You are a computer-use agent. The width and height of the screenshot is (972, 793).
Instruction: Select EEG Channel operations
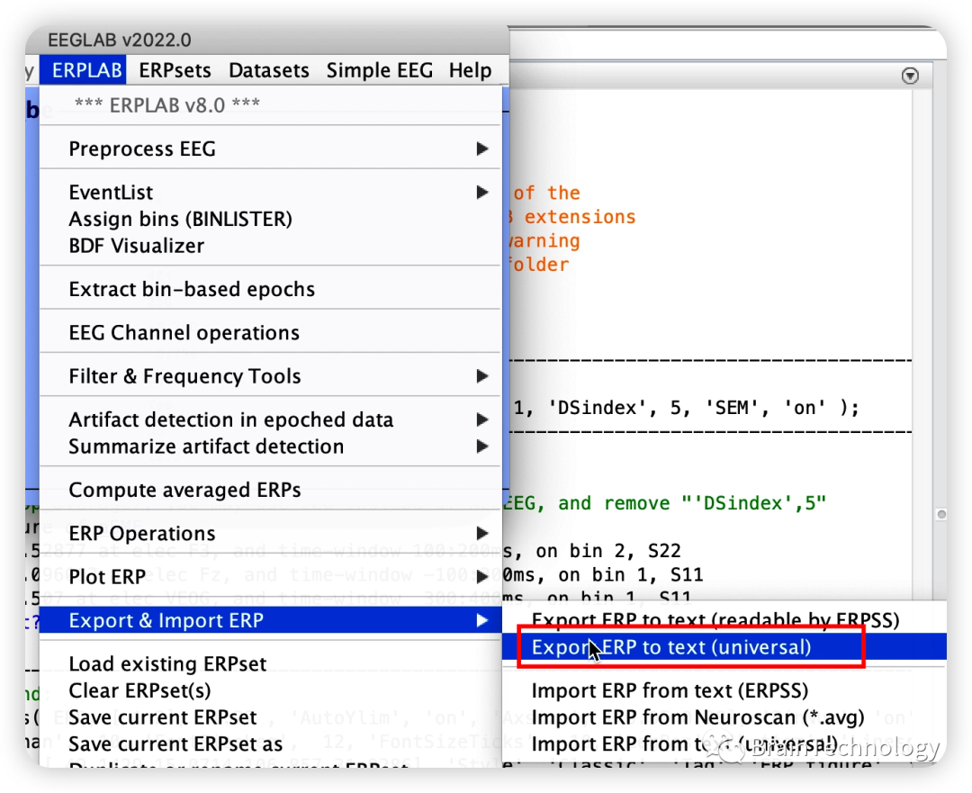coord(184,333)
